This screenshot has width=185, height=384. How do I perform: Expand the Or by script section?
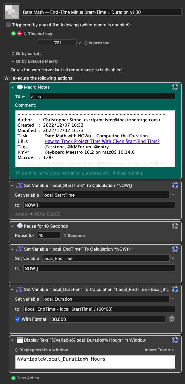point(26,53)
